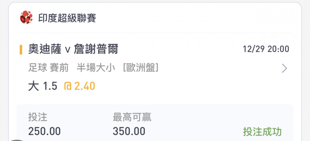Viewport: 310px width, 141px height.
Task: Select the 半場大小 market label
Action: point(96,68)
